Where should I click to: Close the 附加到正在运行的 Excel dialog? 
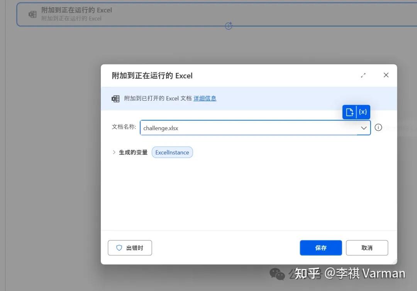tap(386, 75)
